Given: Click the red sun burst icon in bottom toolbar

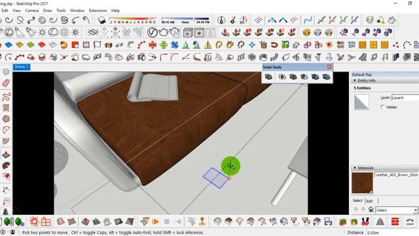Looking at the screenshot, I should pyautogui.click(x=34, y=222).
